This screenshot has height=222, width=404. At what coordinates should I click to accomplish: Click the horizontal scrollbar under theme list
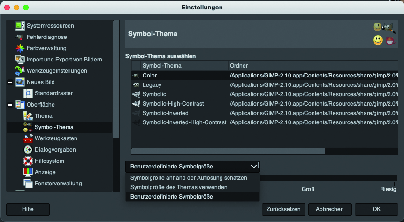(x=228, y=151)
